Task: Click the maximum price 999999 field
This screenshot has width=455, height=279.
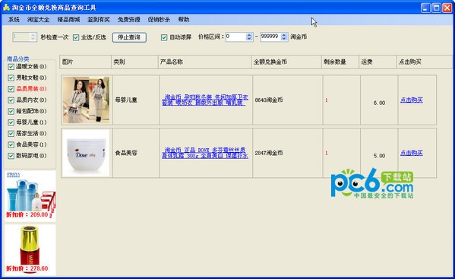Action: point(270,36)
